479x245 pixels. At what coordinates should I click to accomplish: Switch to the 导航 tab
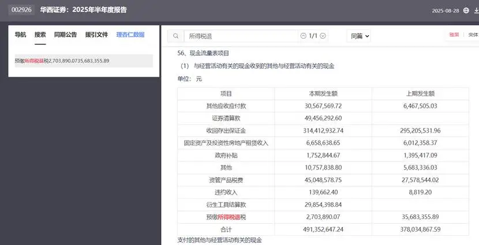(20, 35)
